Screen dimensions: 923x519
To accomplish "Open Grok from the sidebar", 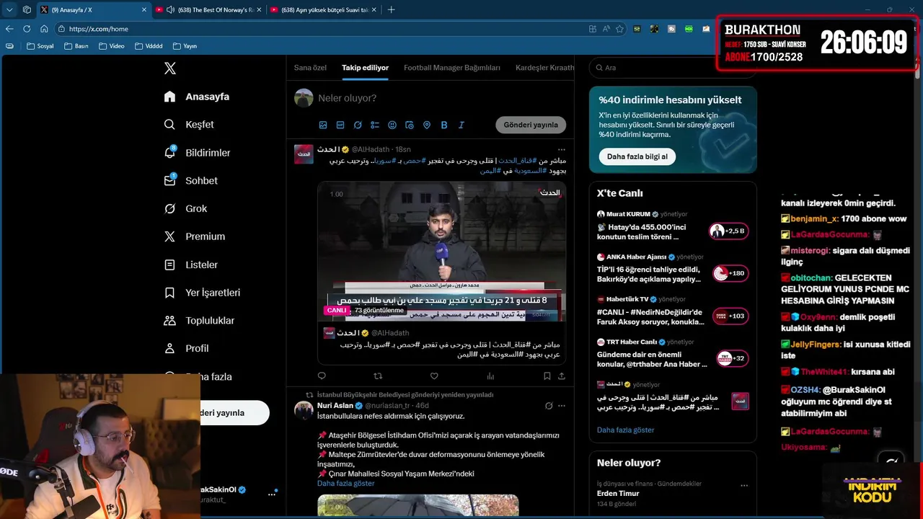I will [185, 208].
